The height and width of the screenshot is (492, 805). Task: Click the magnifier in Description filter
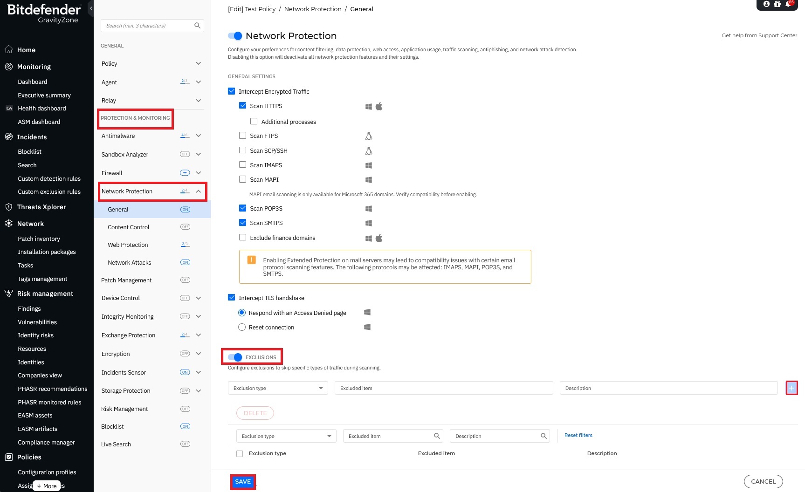(544, 436)
